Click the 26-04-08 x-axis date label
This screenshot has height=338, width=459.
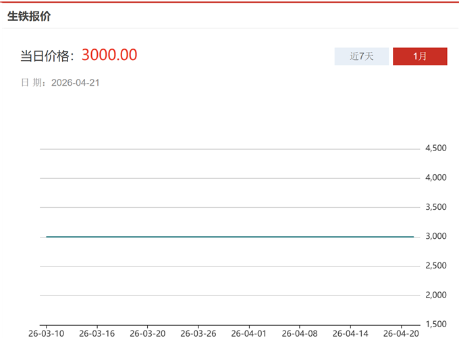coord(300,333)
